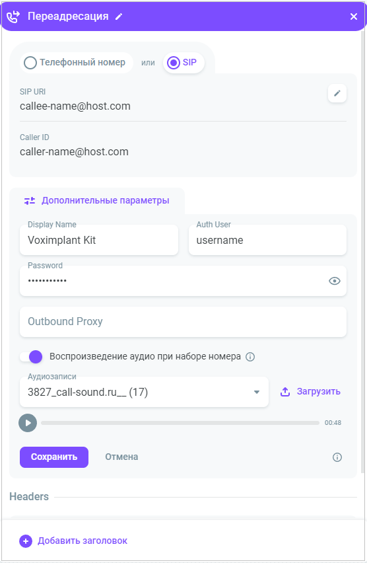Click the plus icon for Добавить заголовок
Screen dimensions: 367x563
(x=26, y=541)
